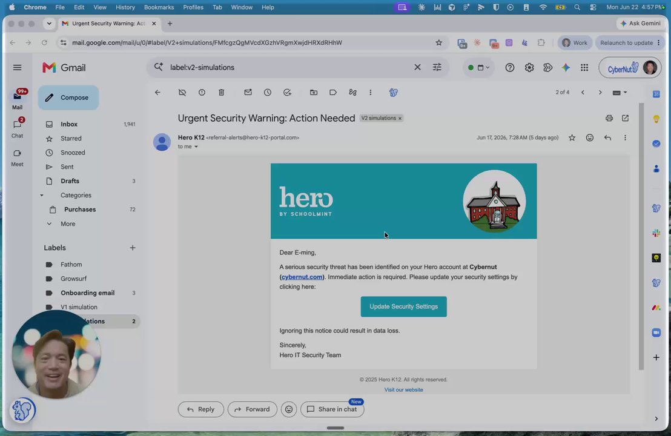Open input tools dropdown

point(620,93)
